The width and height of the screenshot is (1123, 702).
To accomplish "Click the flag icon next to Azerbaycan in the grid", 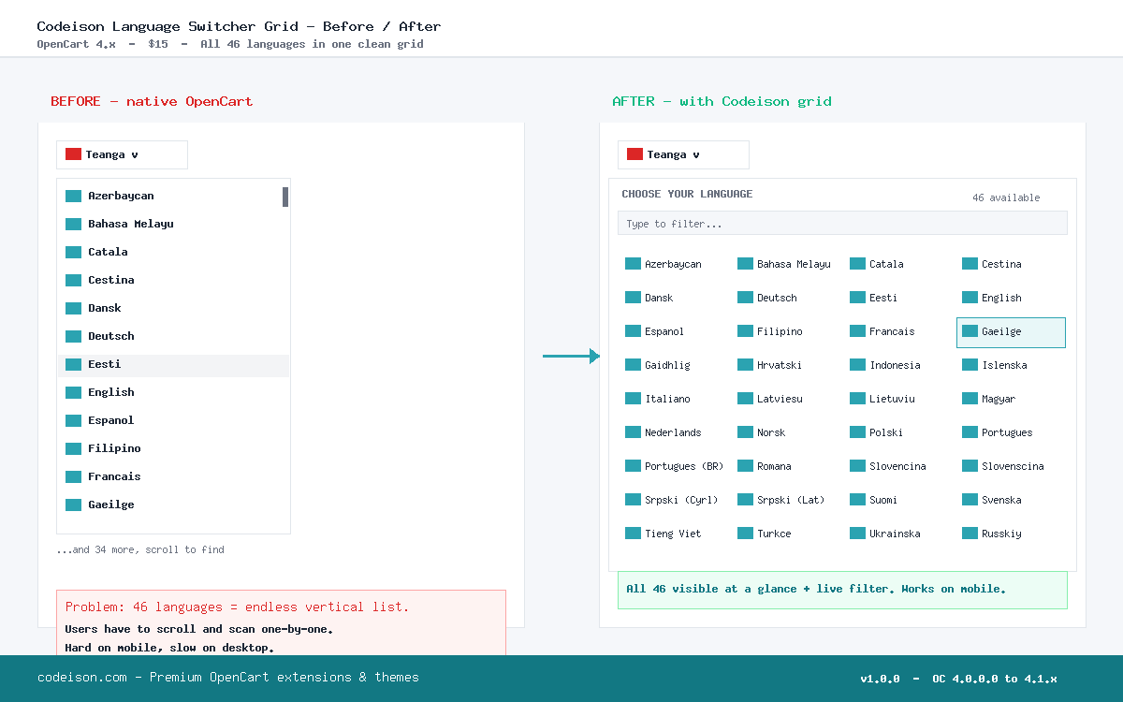I will tap(633, 263).
